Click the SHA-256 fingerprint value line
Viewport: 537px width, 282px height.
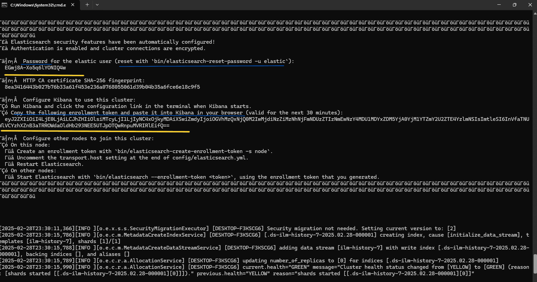[x=102, y=87]
